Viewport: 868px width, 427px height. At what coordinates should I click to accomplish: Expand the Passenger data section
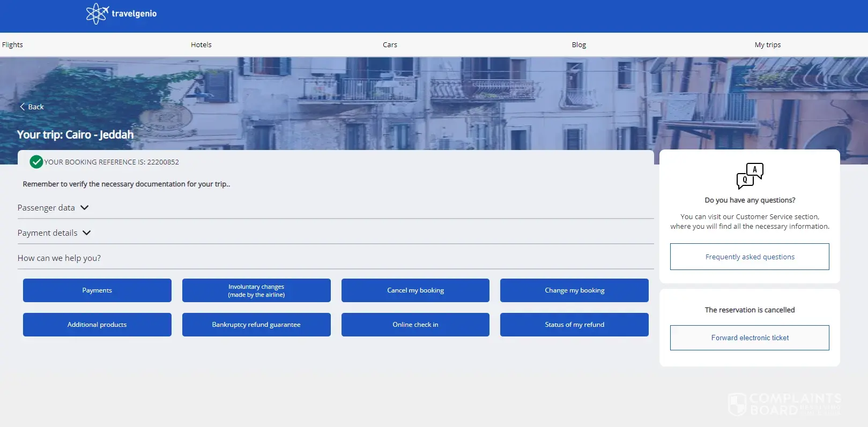[x=53, y=208]
